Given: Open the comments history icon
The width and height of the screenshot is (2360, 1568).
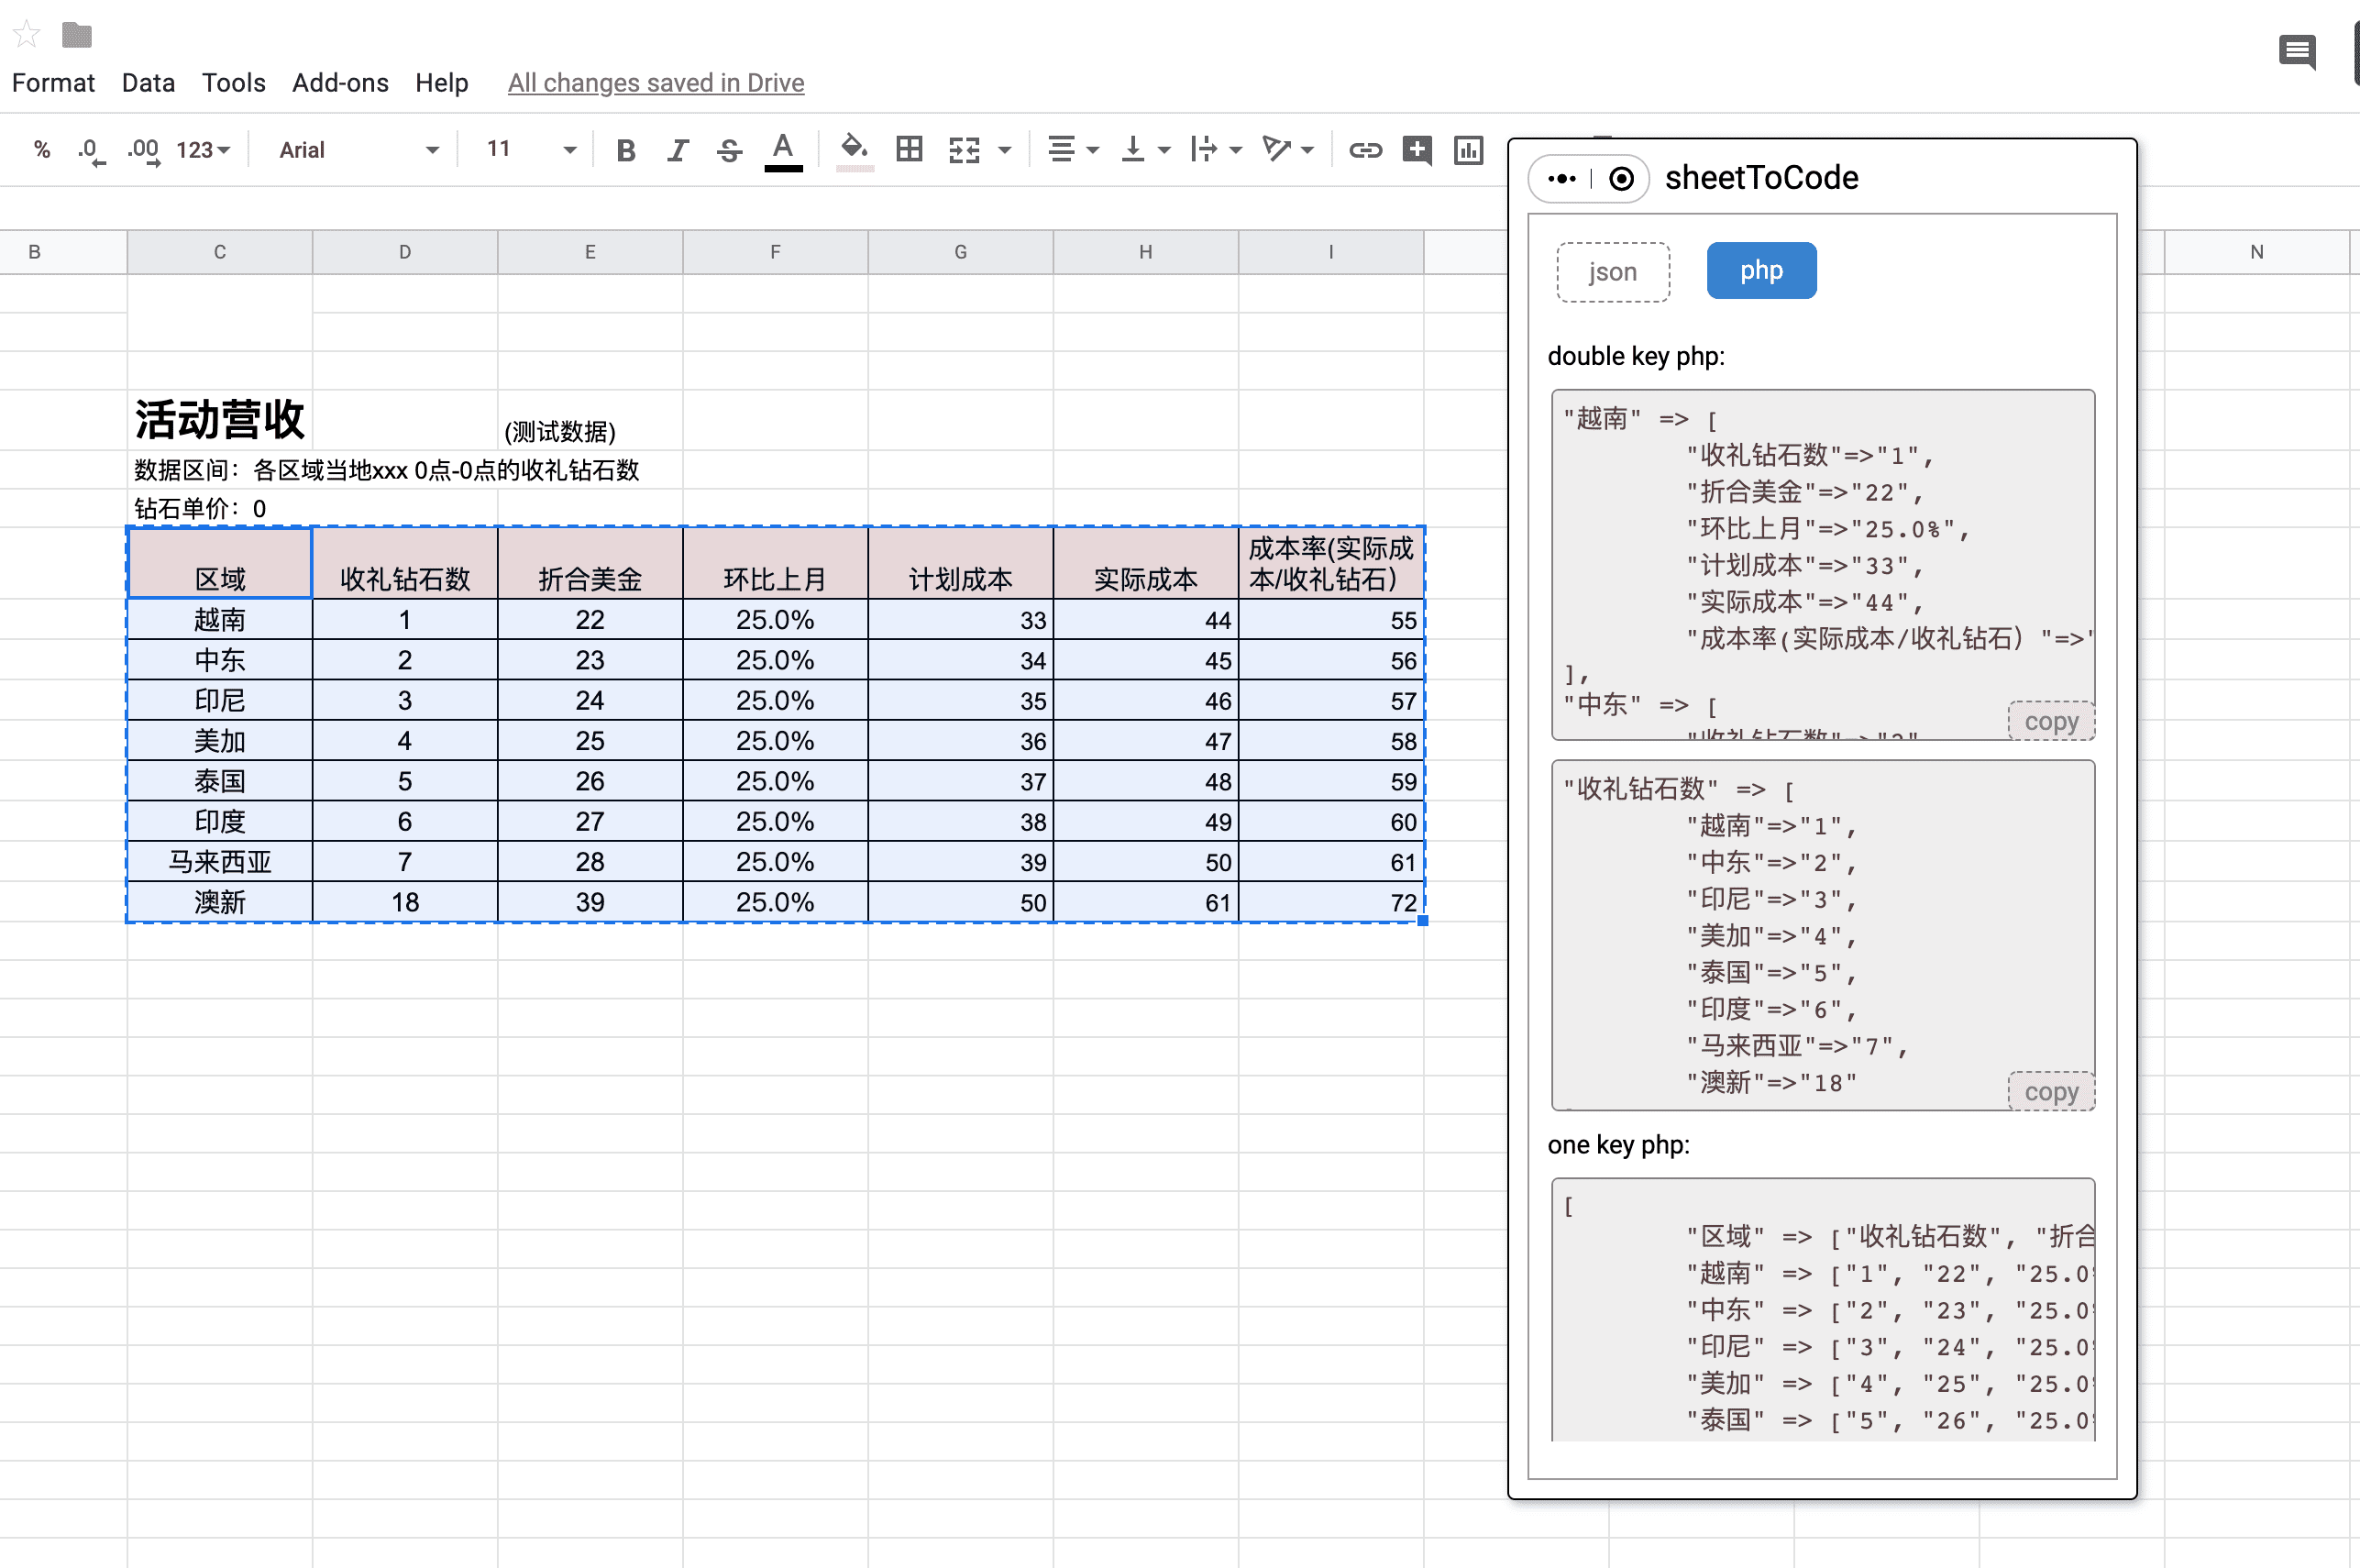Looking at the screenshot, I should coord(2296,52).
